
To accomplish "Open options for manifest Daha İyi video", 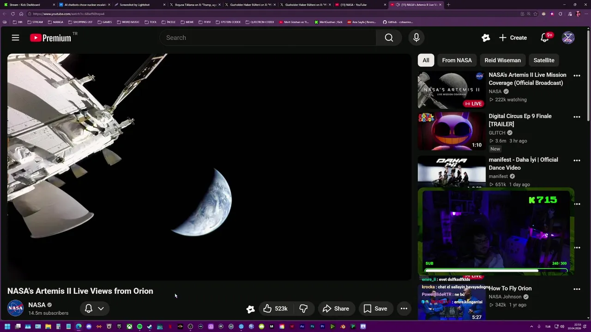I will 577,160.
